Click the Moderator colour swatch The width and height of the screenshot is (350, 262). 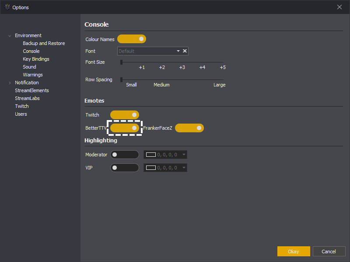click(x=151, y=155)
